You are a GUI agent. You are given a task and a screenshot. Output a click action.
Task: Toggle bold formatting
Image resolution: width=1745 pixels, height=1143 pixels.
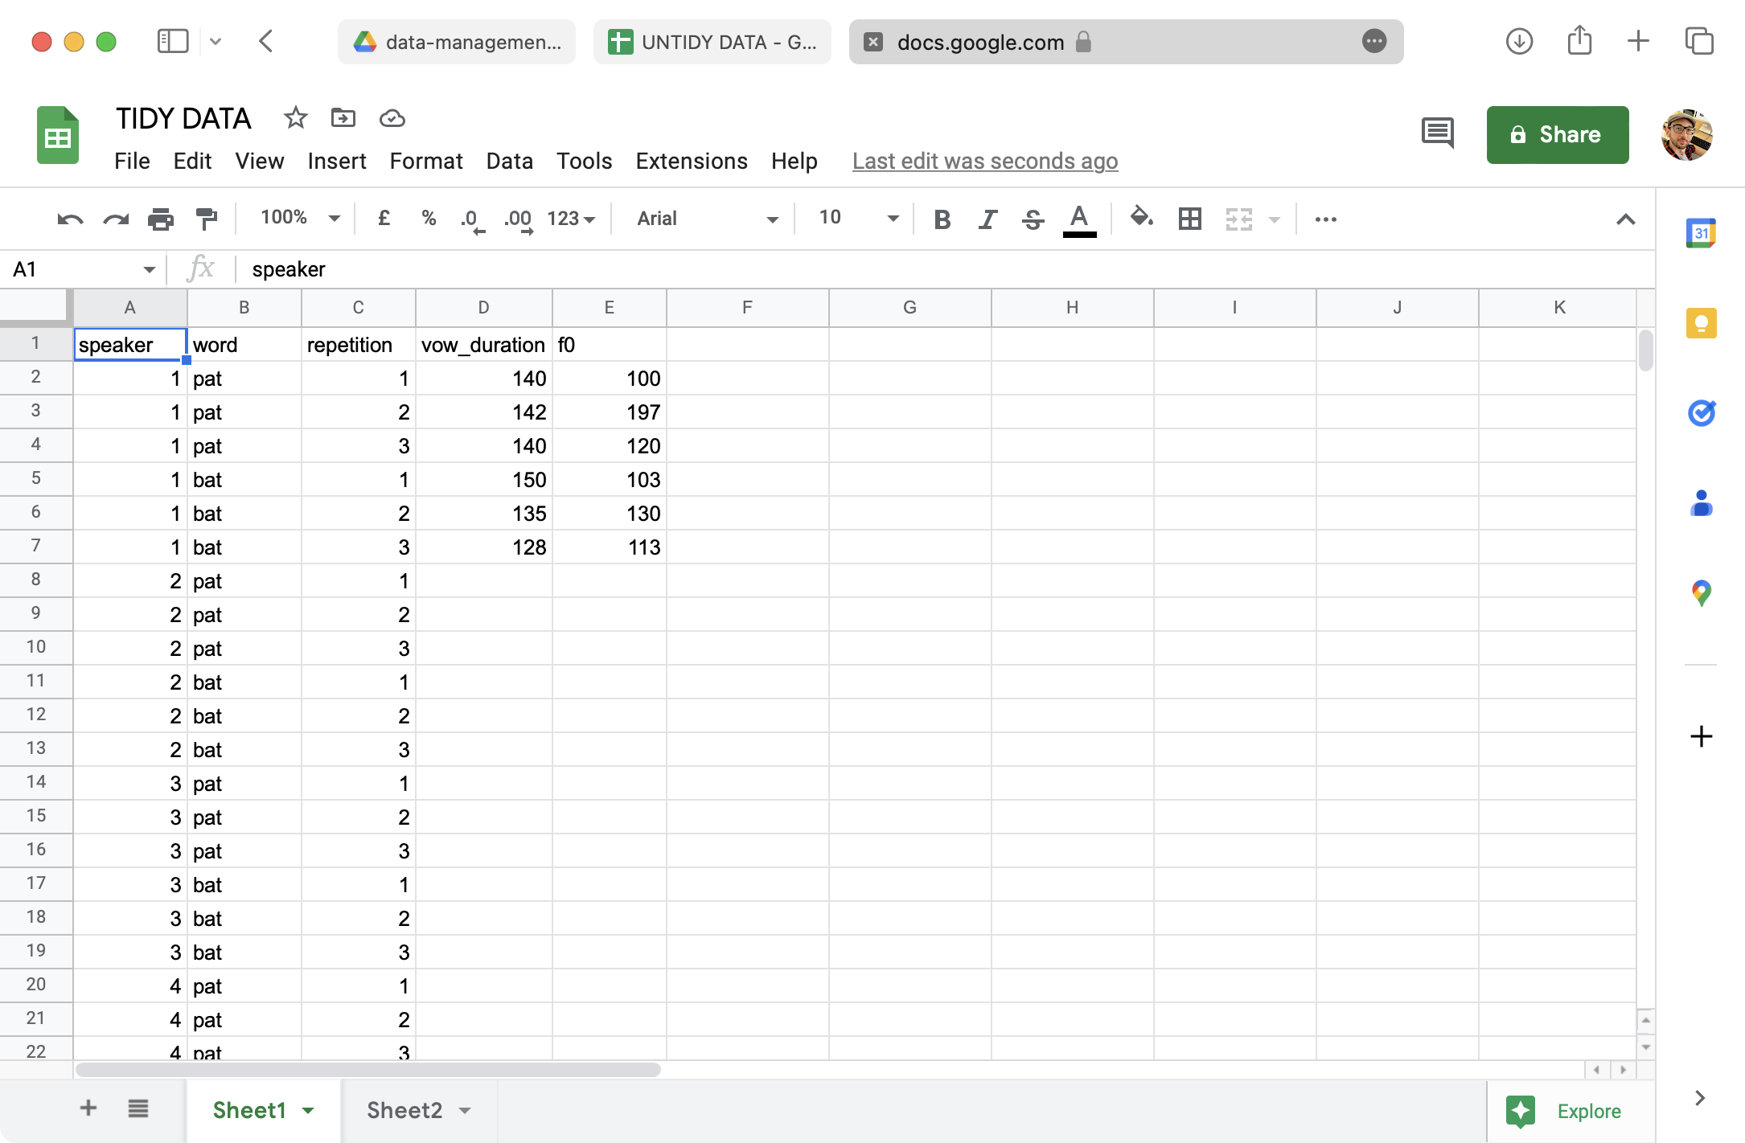[942, 219]
